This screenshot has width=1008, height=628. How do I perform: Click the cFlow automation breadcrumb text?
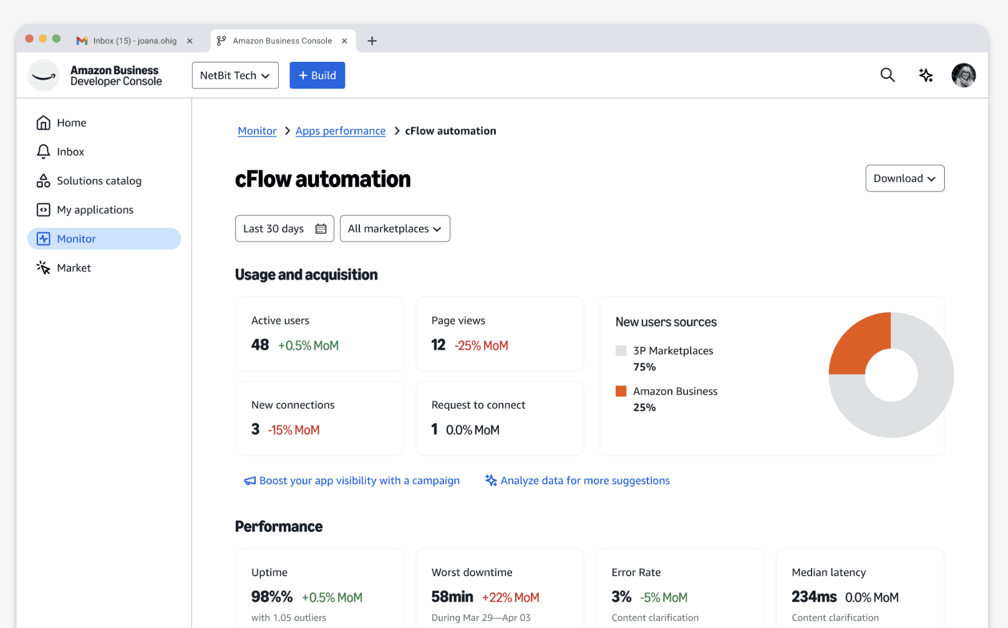pyautogui.click(x=450, y=131)
